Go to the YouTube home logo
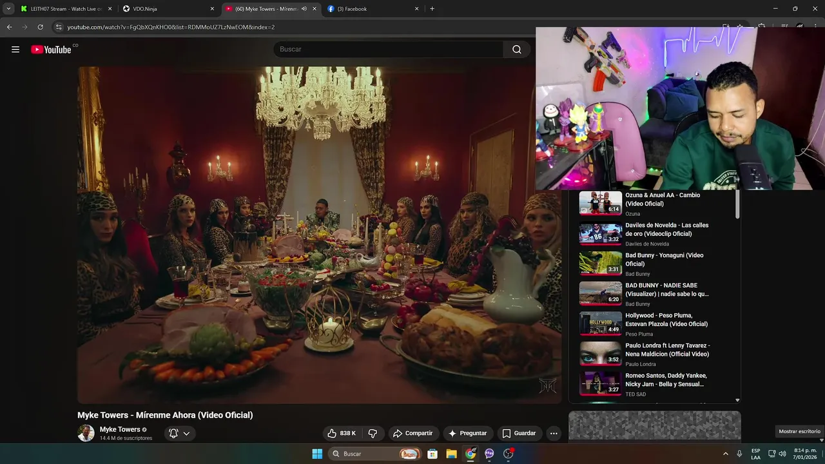 click(x=51, y=50)
